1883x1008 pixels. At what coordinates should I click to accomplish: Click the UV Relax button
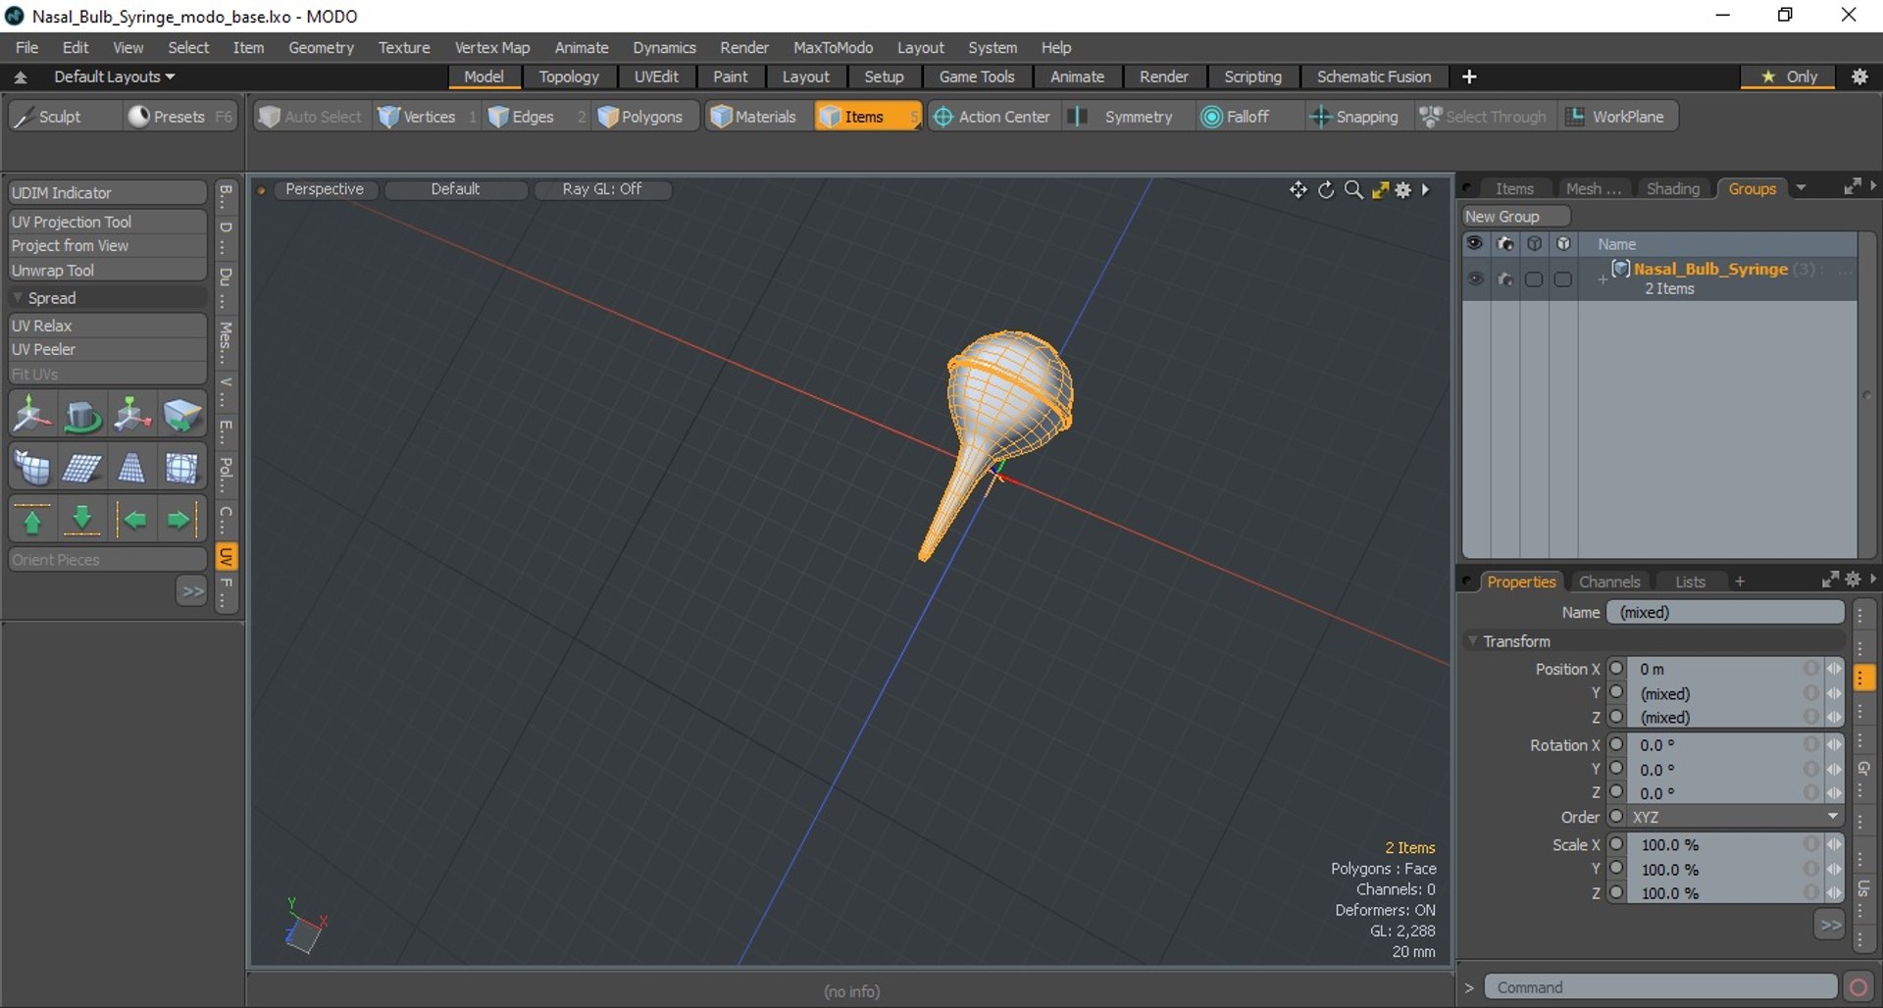tap(108, 325)
